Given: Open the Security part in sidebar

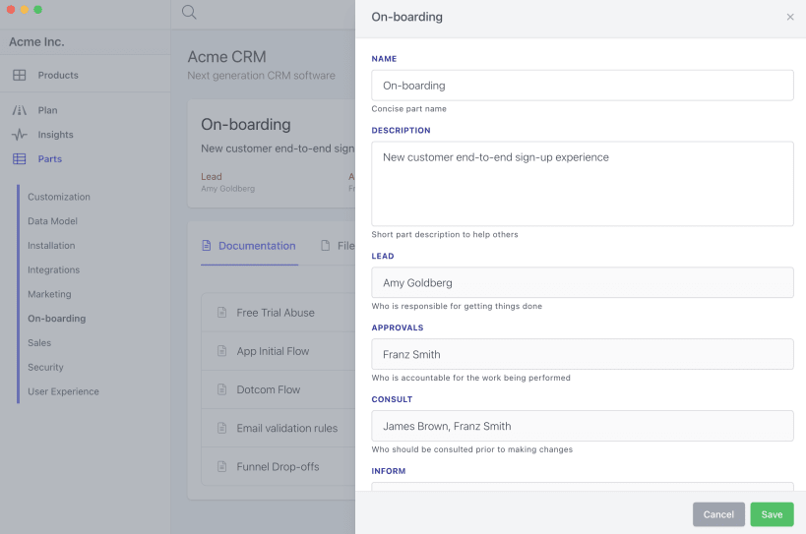Looking at the screenshot, I should click(x=45, y=367).
